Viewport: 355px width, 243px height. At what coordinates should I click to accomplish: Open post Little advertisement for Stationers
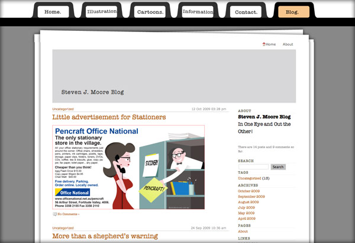(109, 117)
